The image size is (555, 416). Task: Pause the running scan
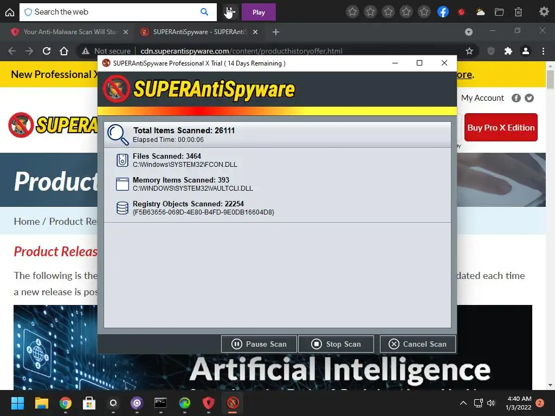click(x=259, y=344)
